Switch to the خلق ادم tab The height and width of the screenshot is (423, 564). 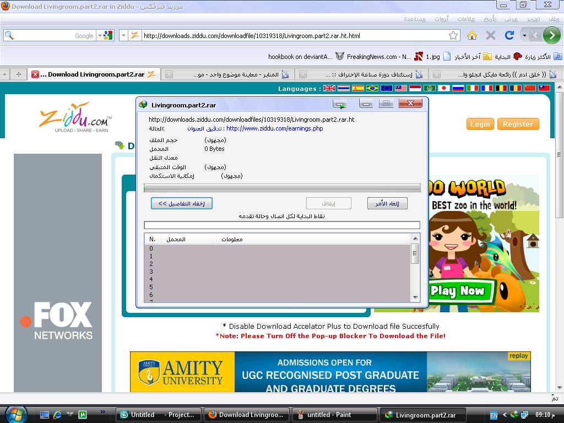click(496, 74)
